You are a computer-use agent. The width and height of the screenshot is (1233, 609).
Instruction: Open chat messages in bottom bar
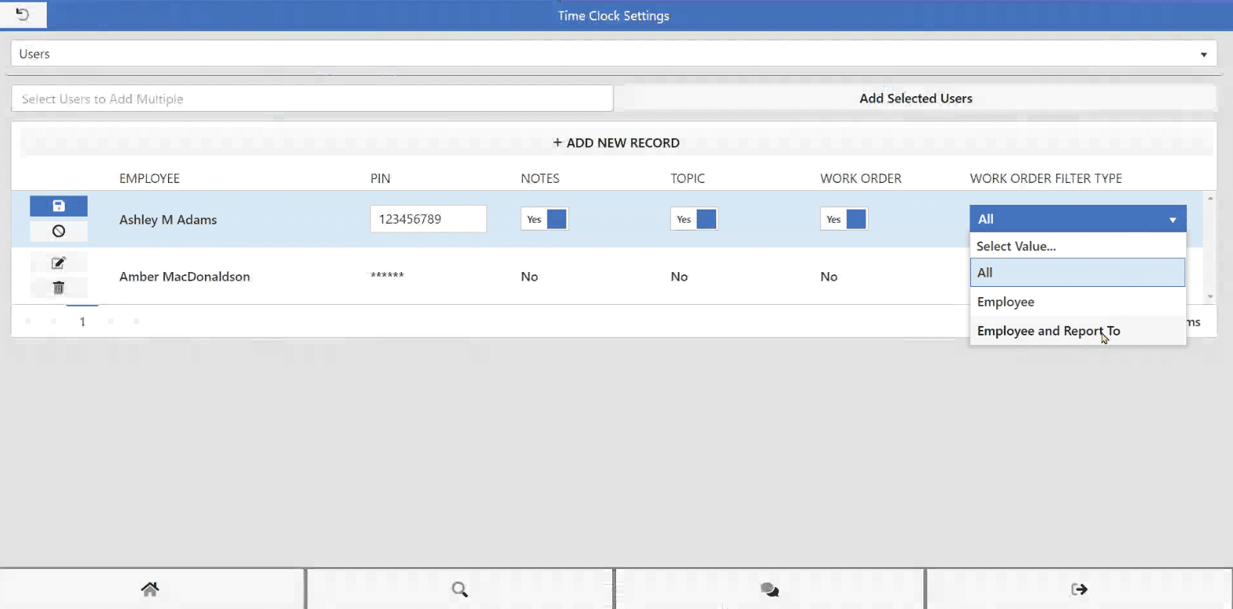click(x=769, y=589)
